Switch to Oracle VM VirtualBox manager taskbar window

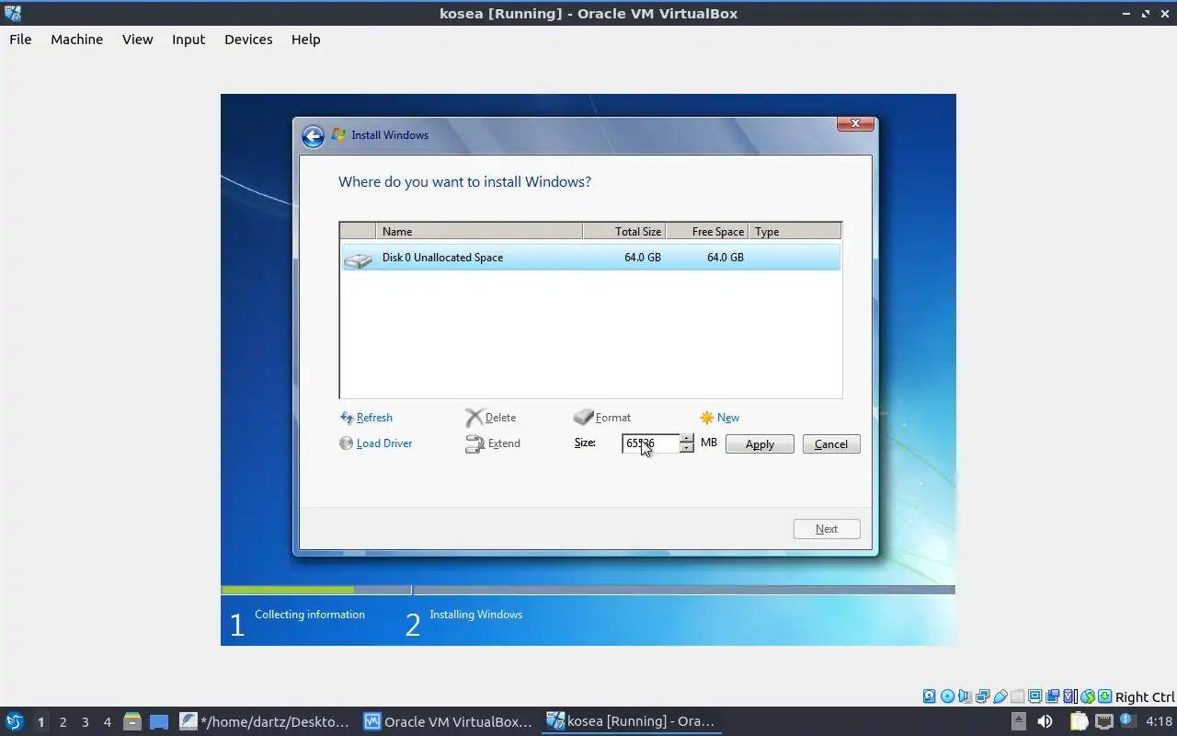448,721
